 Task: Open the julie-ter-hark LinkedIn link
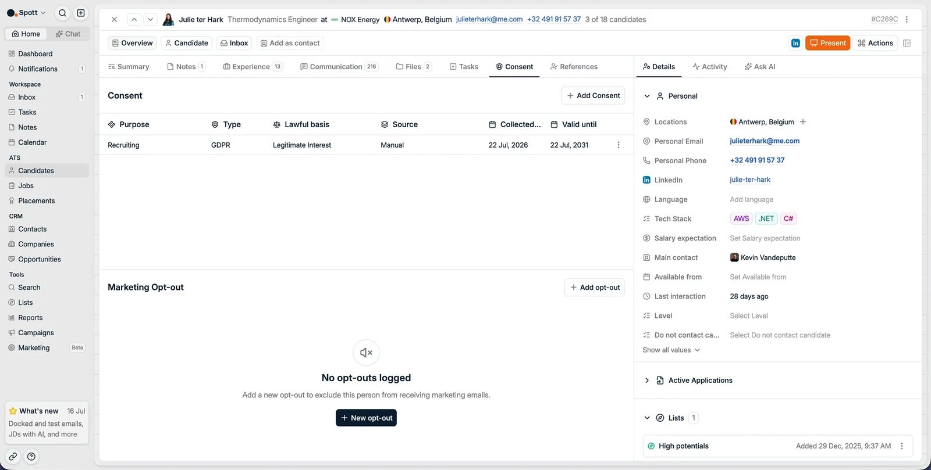750,180
